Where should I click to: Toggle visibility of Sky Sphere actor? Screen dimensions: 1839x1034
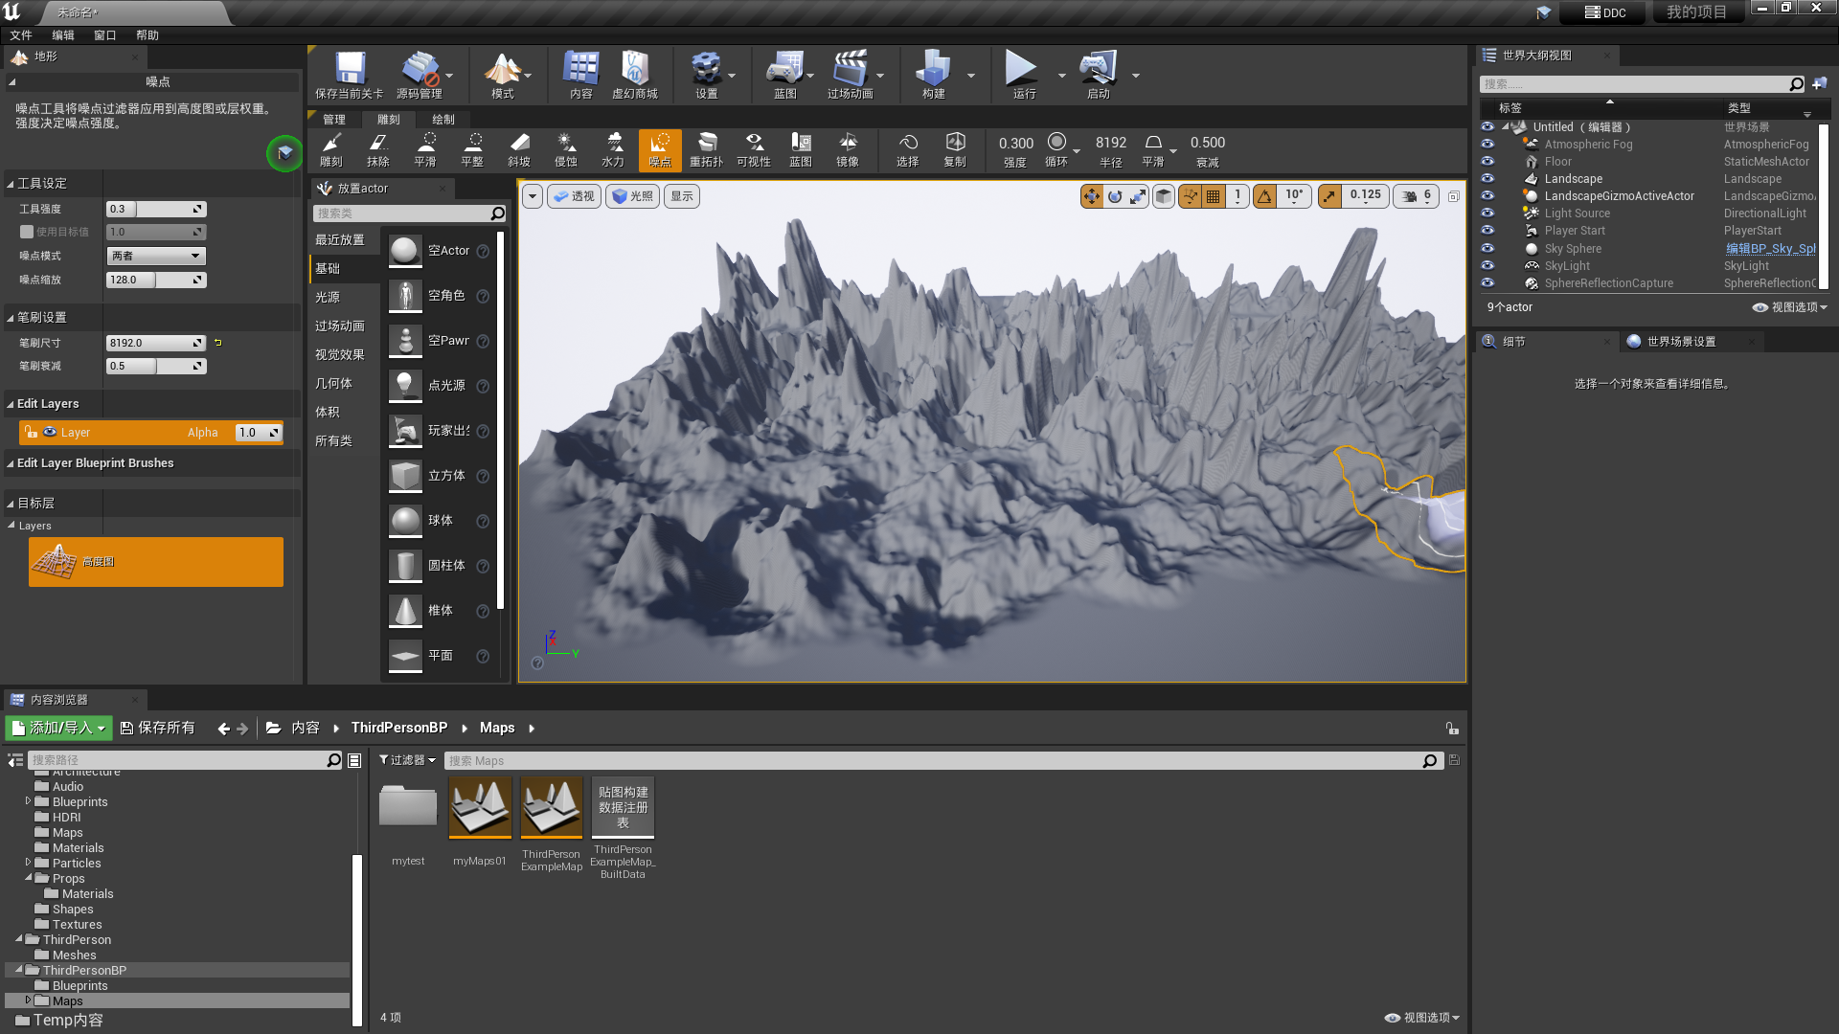1487,249
